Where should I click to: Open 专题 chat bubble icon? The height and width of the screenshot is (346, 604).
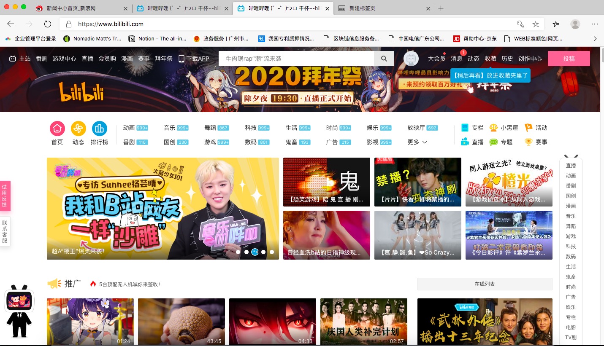tap(493, 142)
